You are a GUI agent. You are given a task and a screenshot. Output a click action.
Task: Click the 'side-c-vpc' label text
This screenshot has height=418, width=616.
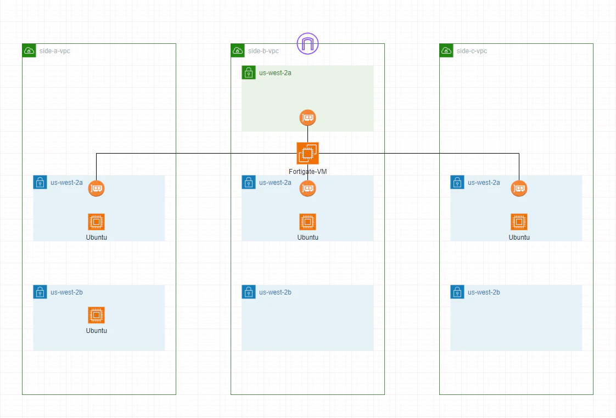pyautogui.click(x=472, y=51)
